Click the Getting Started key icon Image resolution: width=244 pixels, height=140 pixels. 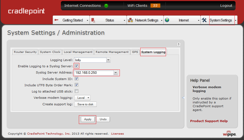coord(57,20)
